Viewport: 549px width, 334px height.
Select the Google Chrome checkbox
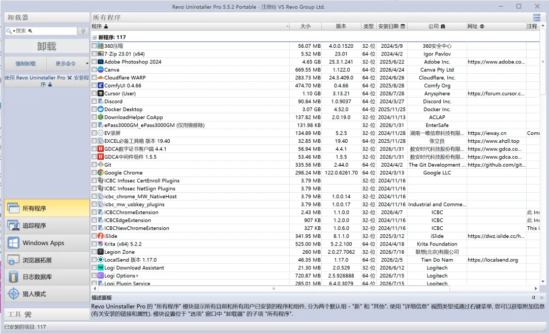coord(94,173)
